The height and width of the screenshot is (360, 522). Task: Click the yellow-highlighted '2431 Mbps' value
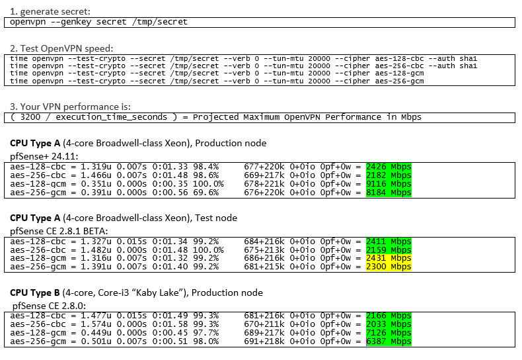389,258
